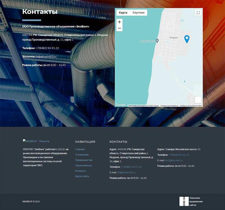Click the blue location pin marker
This screenshot has width=225, height=210.
click(x=186, y=39)
